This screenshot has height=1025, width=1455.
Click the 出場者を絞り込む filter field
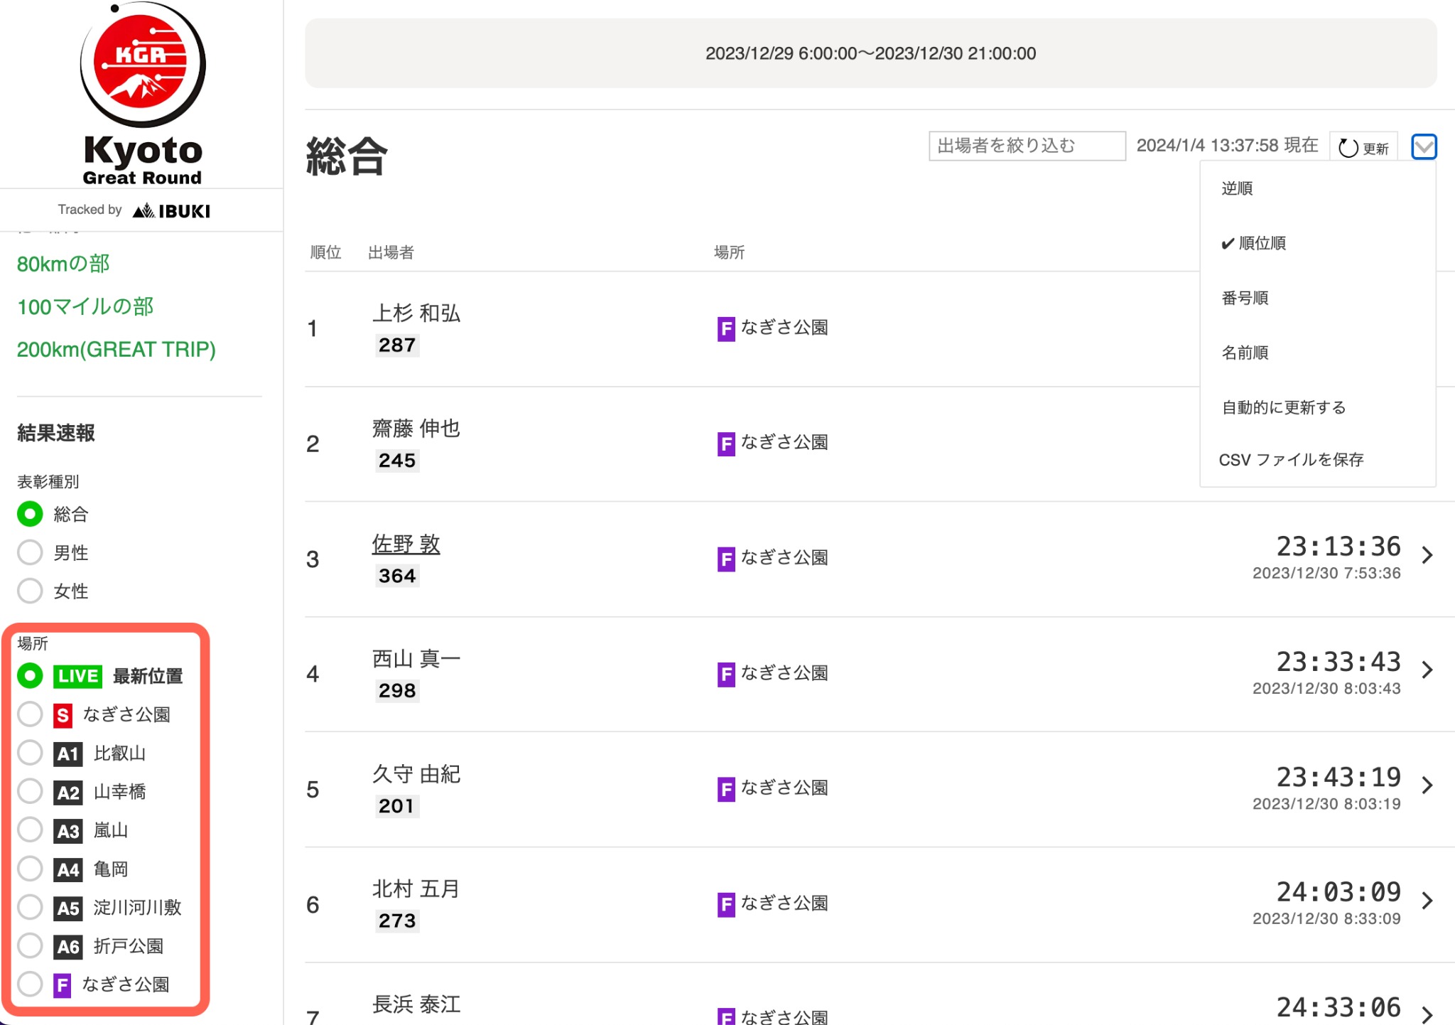[1026, 146]
